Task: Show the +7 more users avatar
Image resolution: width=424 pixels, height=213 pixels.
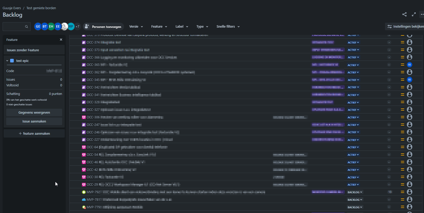Action: [78, 26]
